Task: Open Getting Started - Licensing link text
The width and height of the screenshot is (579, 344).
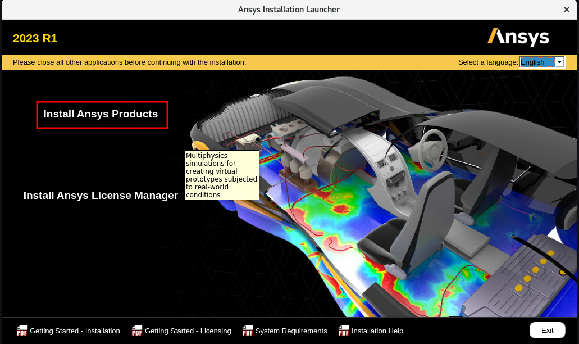Action: tap(188, 331)
